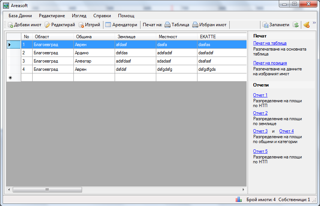Sort by the Землище column header
This screenshot has height=206, width=320.
point(135,37)
